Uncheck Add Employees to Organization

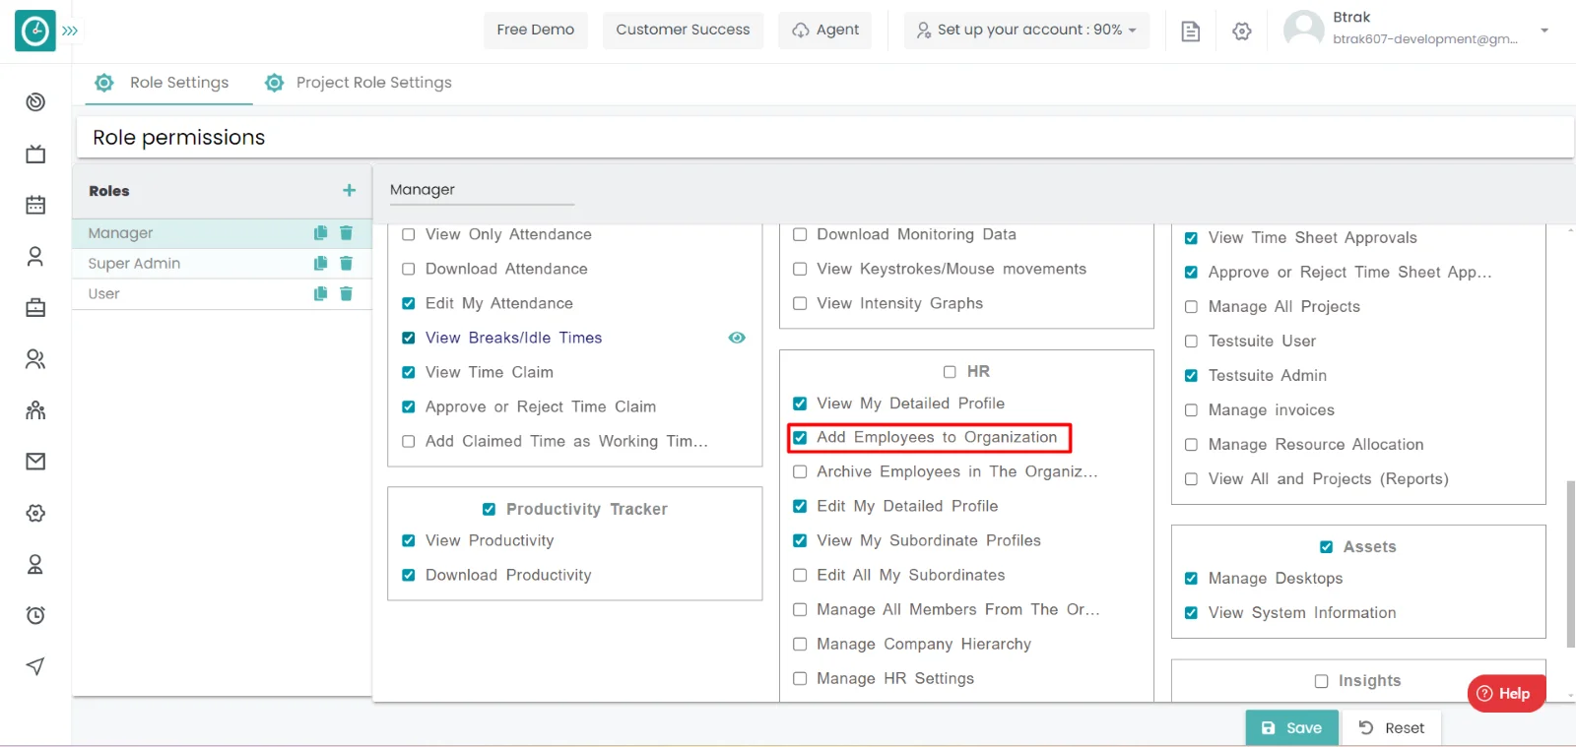800,437
